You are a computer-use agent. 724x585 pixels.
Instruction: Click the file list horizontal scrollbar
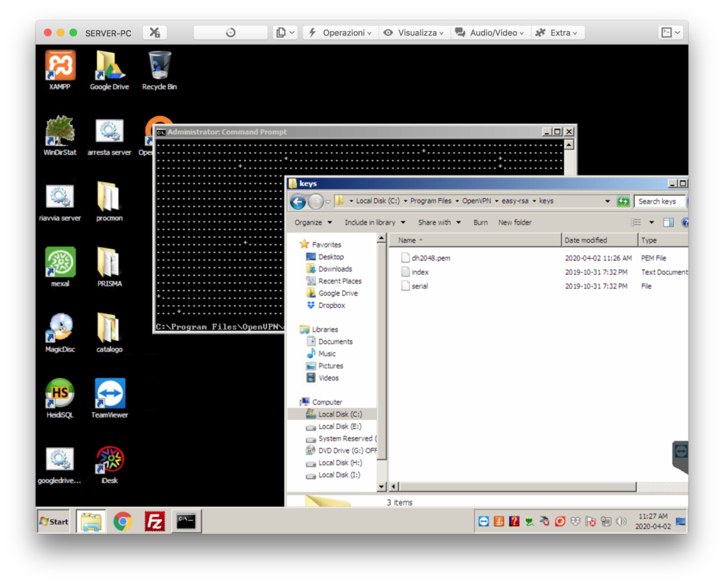click(x=517, y=487)
